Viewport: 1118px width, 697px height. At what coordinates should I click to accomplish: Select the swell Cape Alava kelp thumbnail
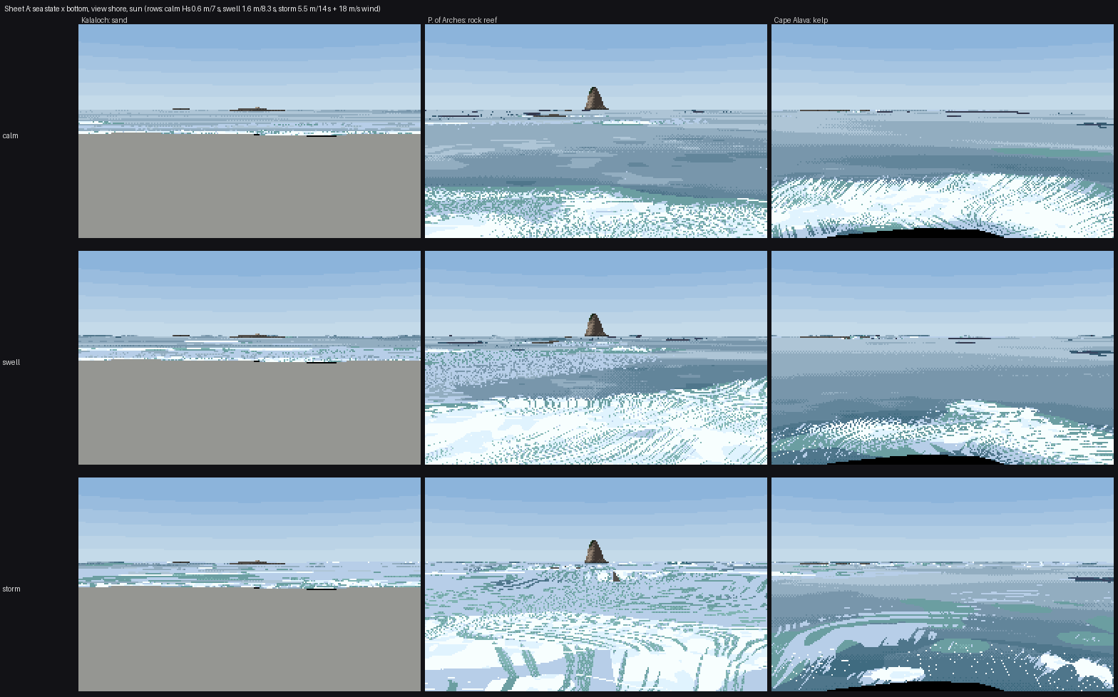click(943, 358)
